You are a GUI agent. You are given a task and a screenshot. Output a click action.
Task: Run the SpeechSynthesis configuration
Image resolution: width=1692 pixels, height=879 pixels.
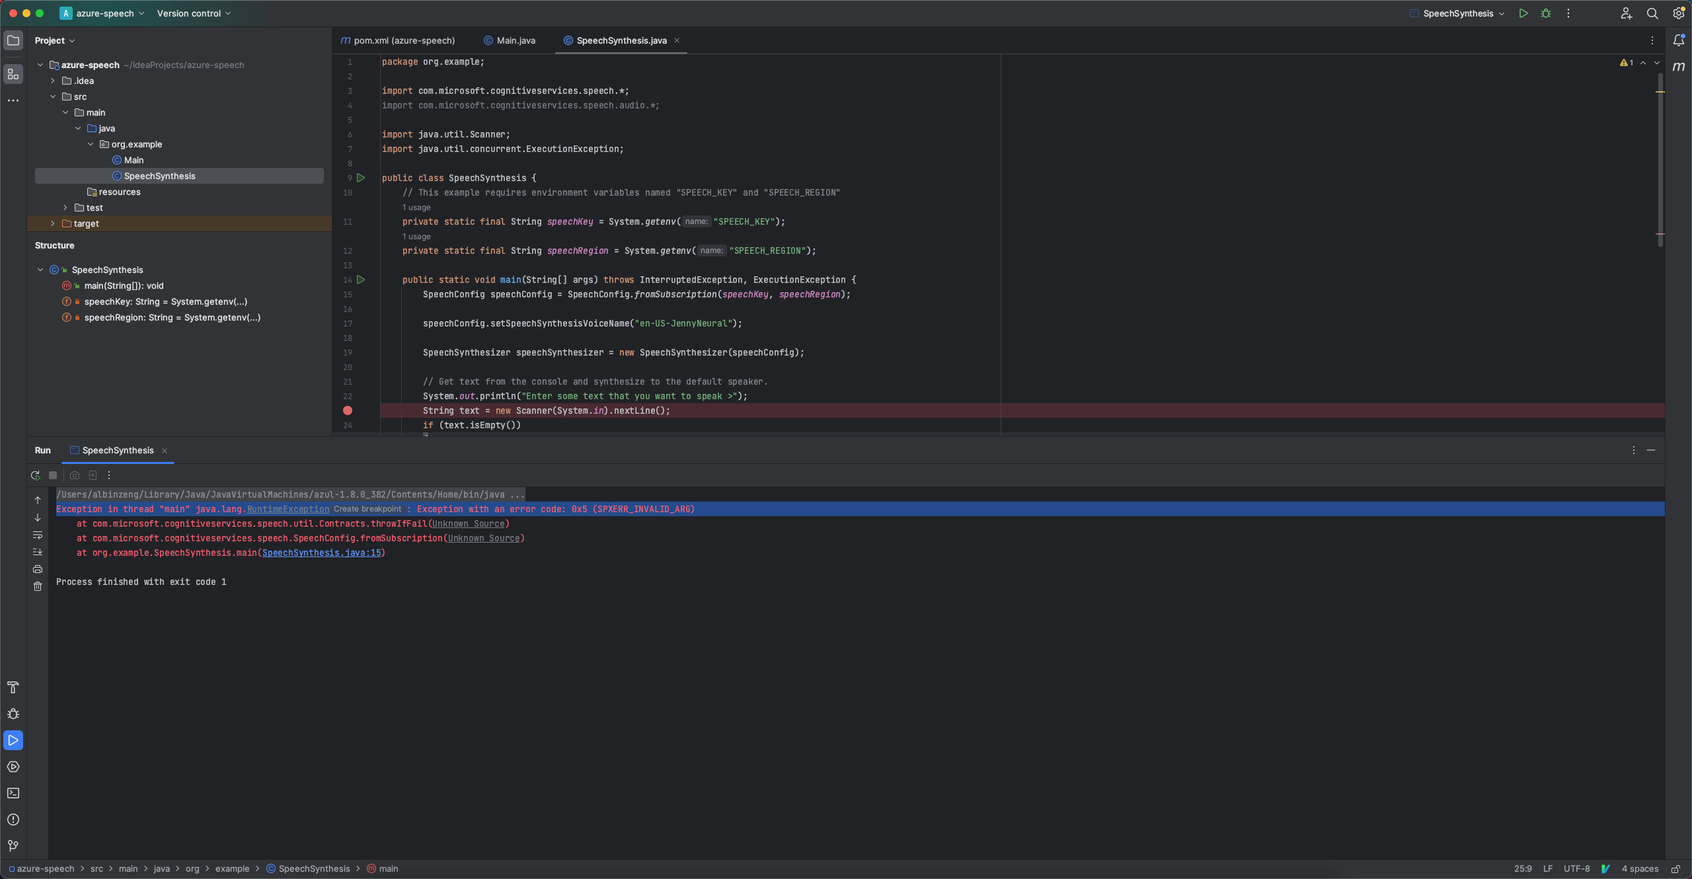[1523, 13]
